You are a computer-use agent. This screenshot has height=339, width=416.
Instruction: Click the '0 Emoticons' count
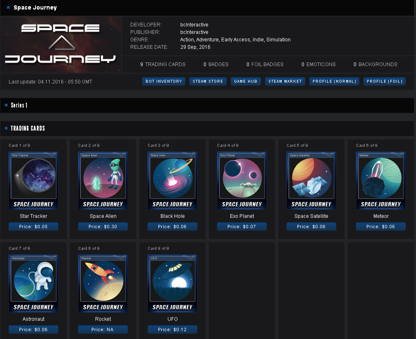click(319, 64)
